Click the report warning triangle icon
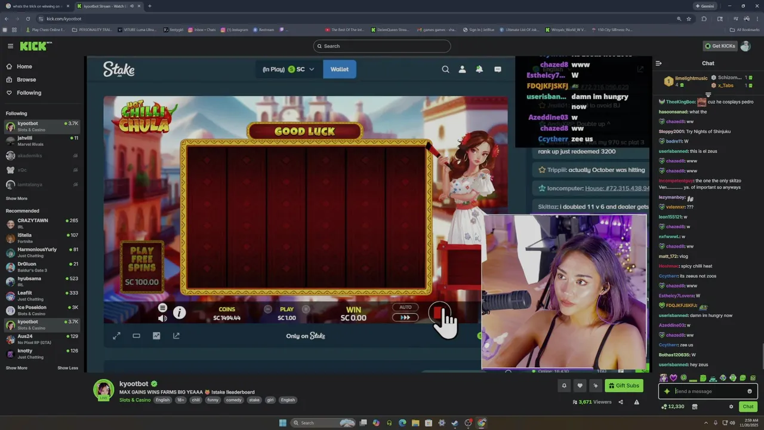The image size is (764, 430). pyautogui.click(x=636, y=402)
